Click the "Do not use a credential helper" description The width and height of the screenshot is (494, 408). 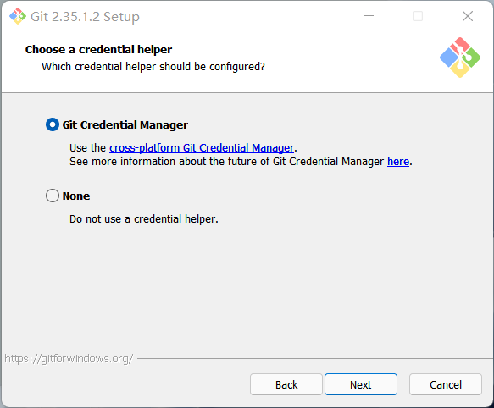144,218
